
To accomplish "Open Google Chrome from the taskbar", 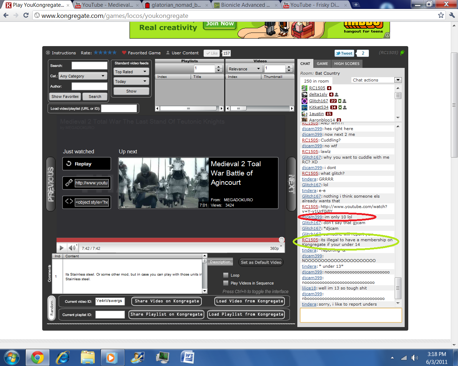I will tap(37, 357).
